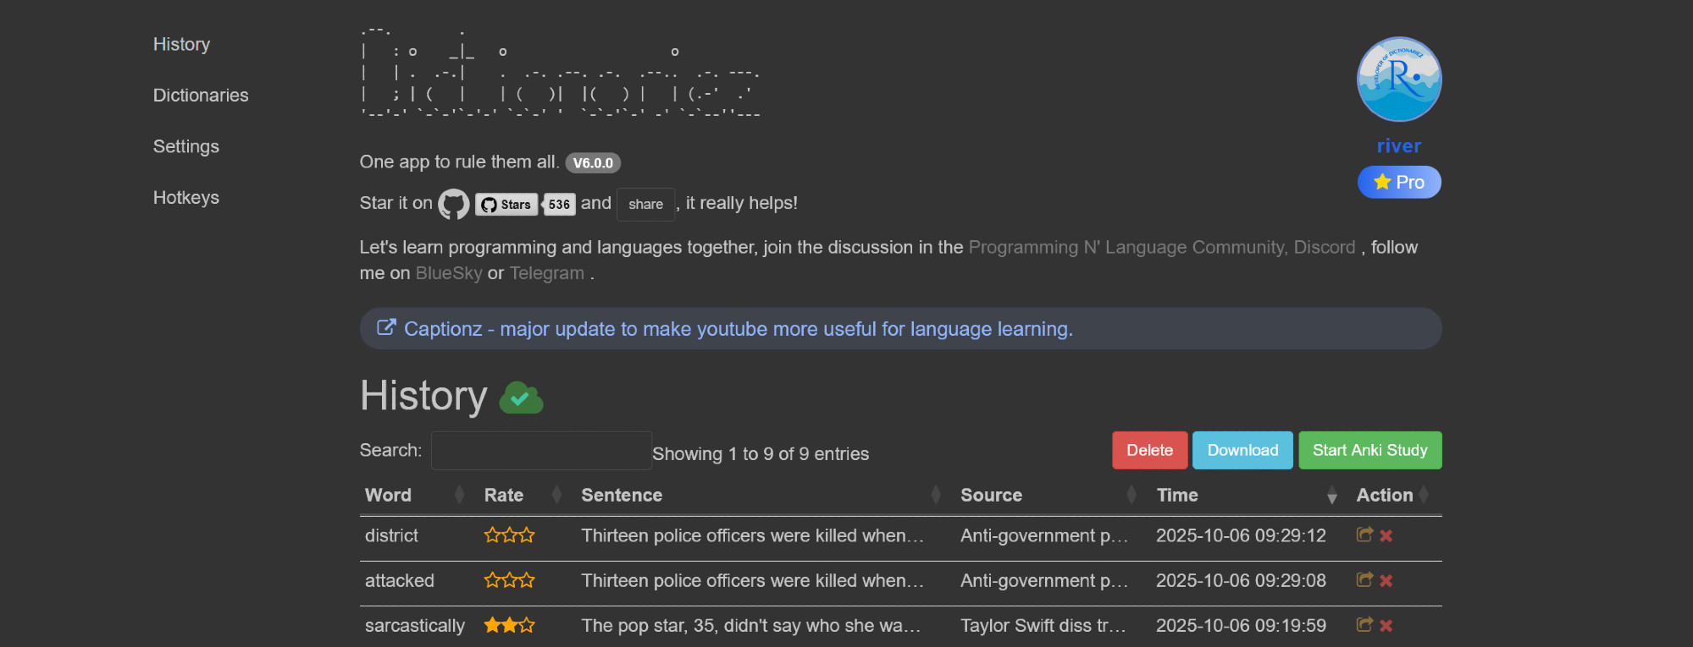Open the Captionz update announcement link
Image resolution: width=1693 pixels, height=647 pixels.
click(737, 329)
